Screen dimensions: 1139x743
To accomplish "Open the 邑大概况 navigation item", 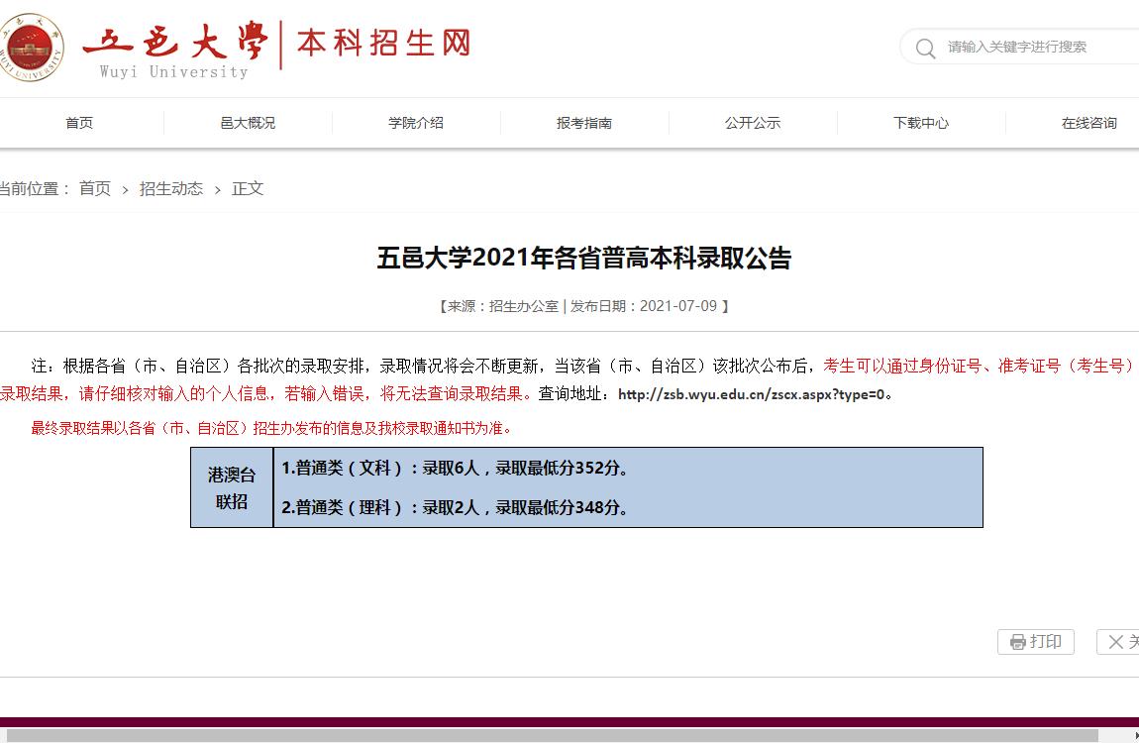I will [x=248, y=123].
